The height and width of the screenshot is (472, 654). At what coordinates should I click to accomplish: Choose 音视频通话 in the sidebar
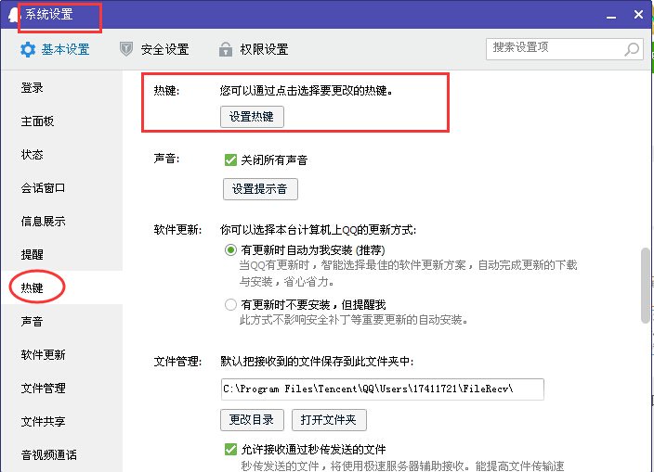[49, 454]
